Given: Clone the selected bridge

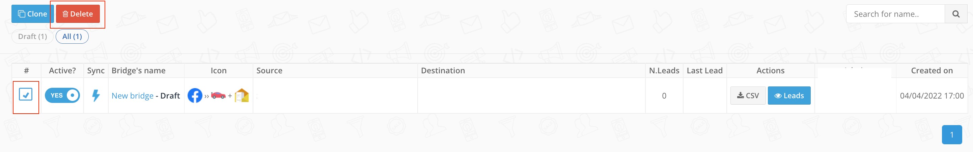Looking at the screenshot, I should (33, 14).
